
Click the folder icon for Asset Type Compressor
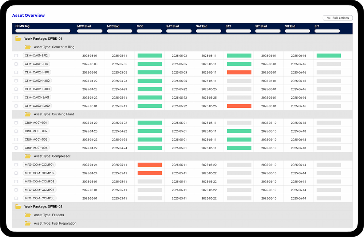coord(28,156)
